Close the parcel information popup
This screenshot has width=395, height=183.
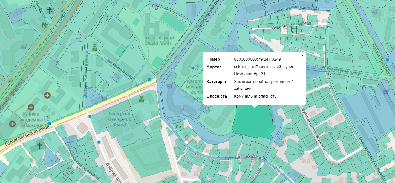pos(302,56)
